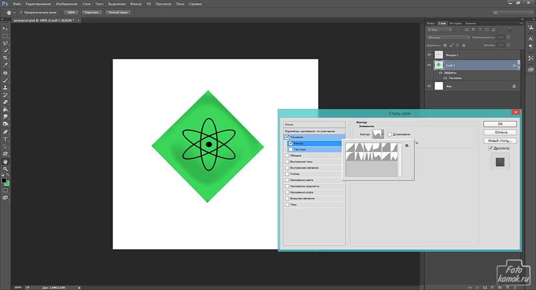This screenshot has height=290, width=536.
Task: Select the Path Selection arrow tool
Action: tap(5, 146)
